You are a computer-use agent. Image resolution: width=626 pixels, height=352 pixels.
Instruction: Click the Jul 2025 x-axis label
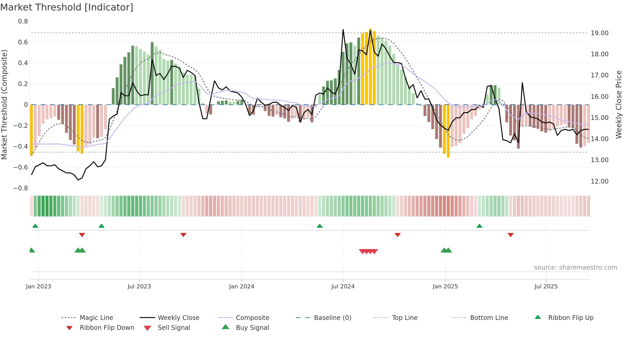point(546,287)
